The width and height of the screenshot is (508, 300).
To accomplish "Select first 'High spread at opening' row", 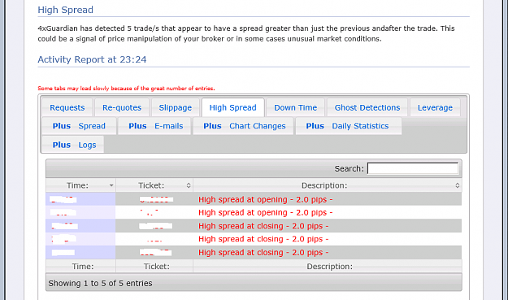I will tap(254, 199).
